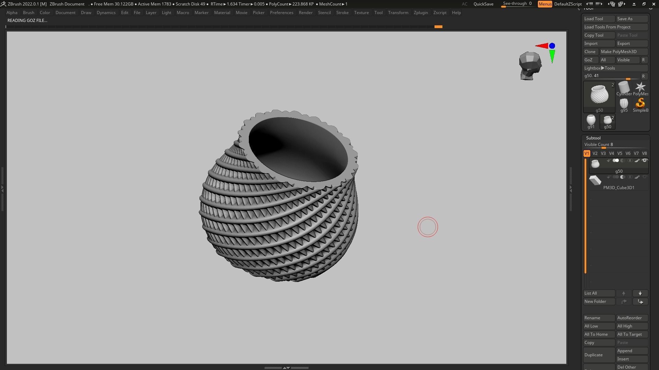This screenshot has width=659, height=370.
Task: Select the g50 subtool thumbnail
Action: click(596, 164)
